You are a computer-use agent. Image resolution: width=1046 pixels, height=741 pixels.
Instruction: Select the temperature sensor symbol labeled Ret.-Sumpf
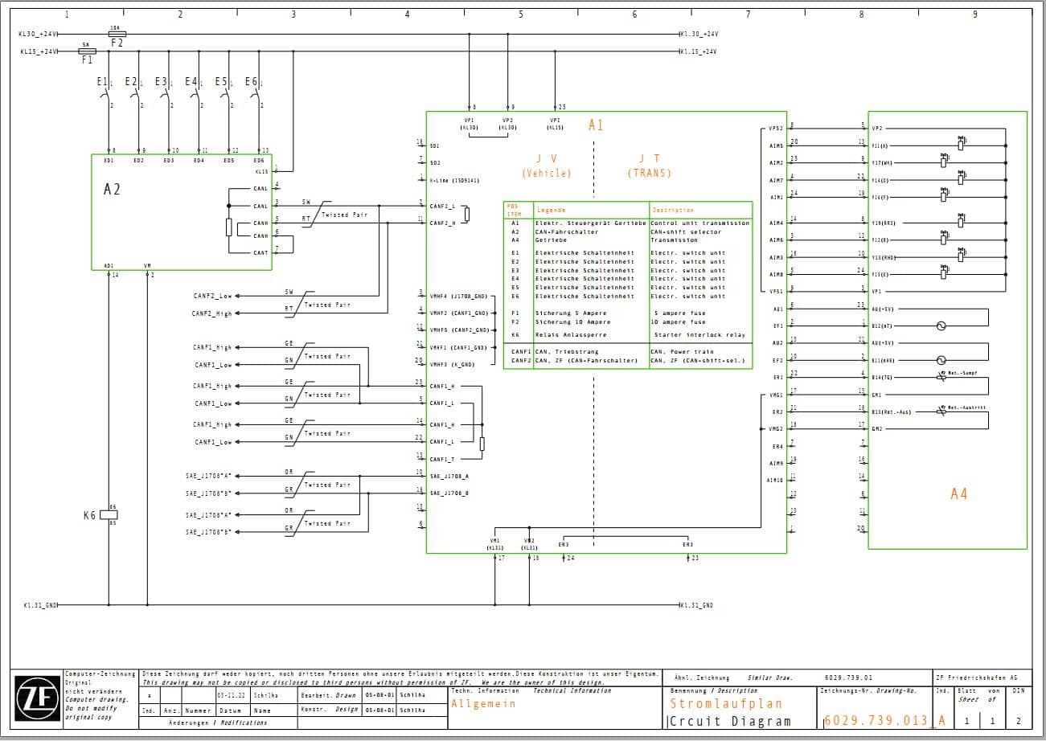941,376
